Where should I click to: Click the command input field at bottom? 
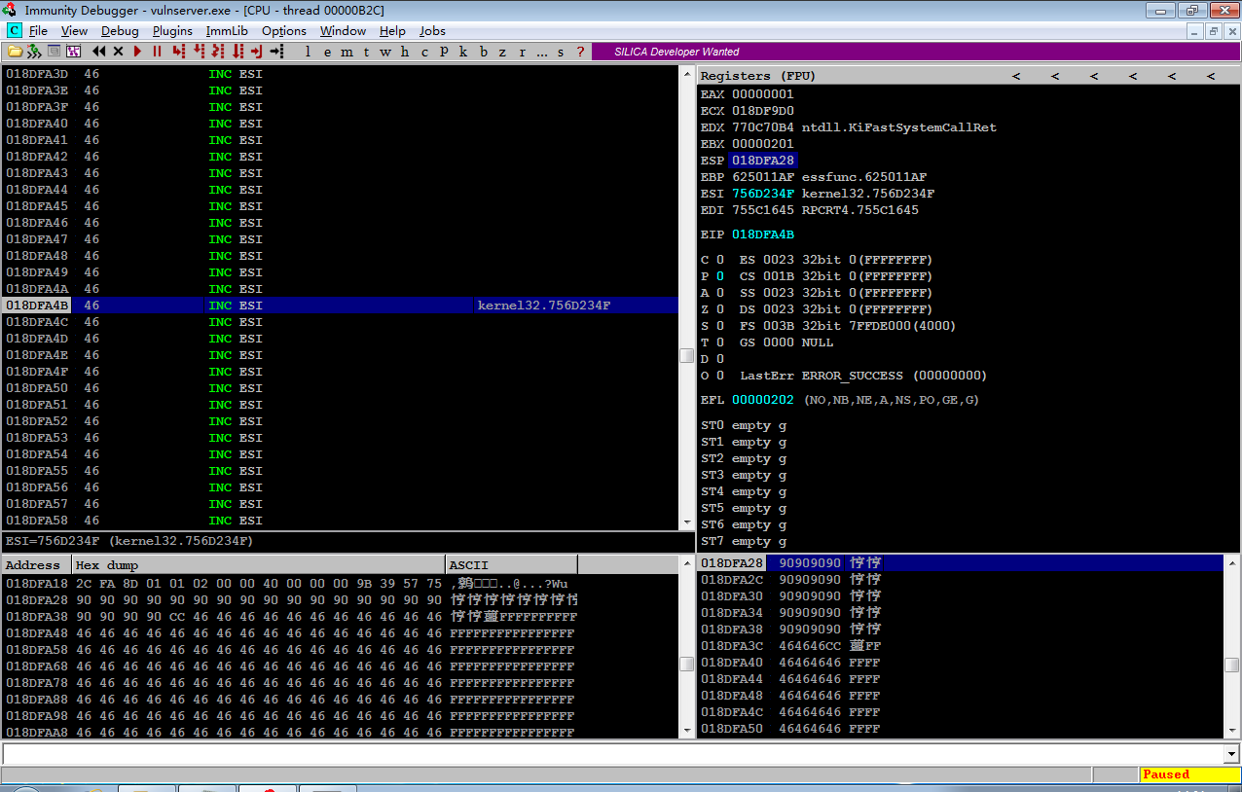point(613,754)
